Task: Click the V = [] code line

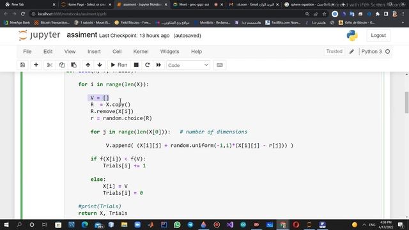Action: 100,98
